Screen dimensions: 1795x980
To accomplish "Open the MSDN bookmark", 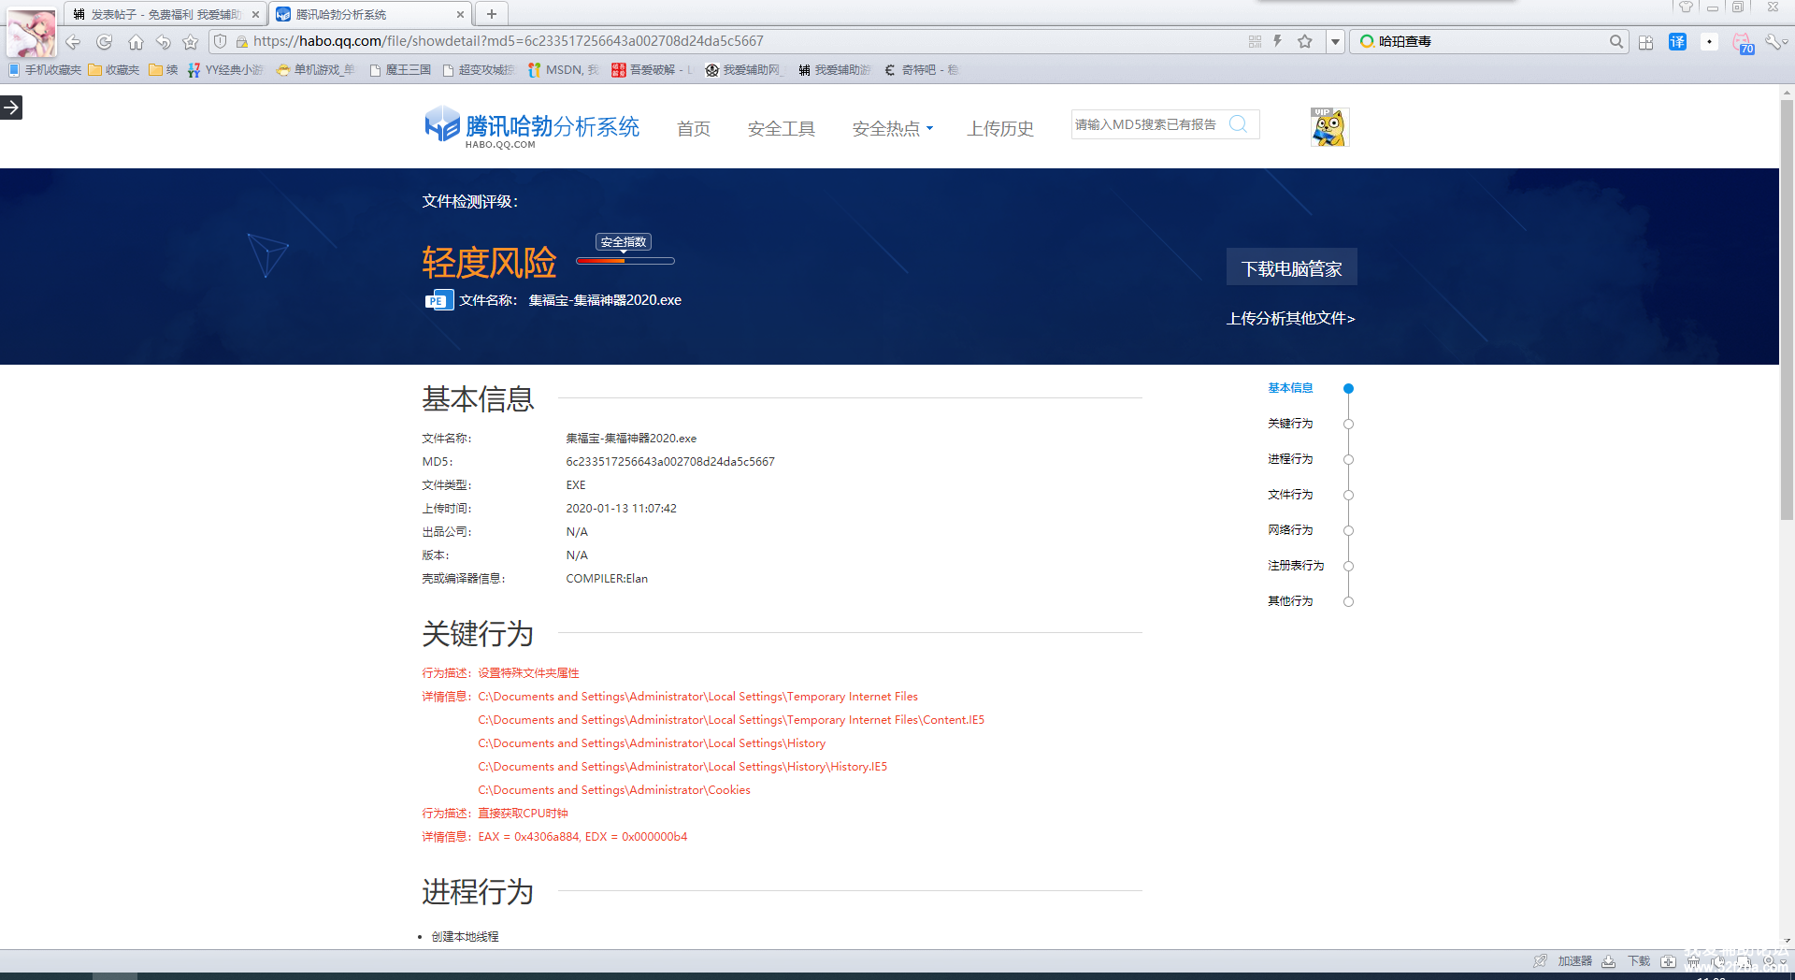I will [563, 70].
